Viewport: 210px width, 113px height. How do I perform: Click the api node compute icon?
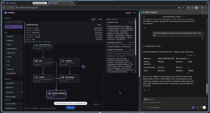click(36, 61)
